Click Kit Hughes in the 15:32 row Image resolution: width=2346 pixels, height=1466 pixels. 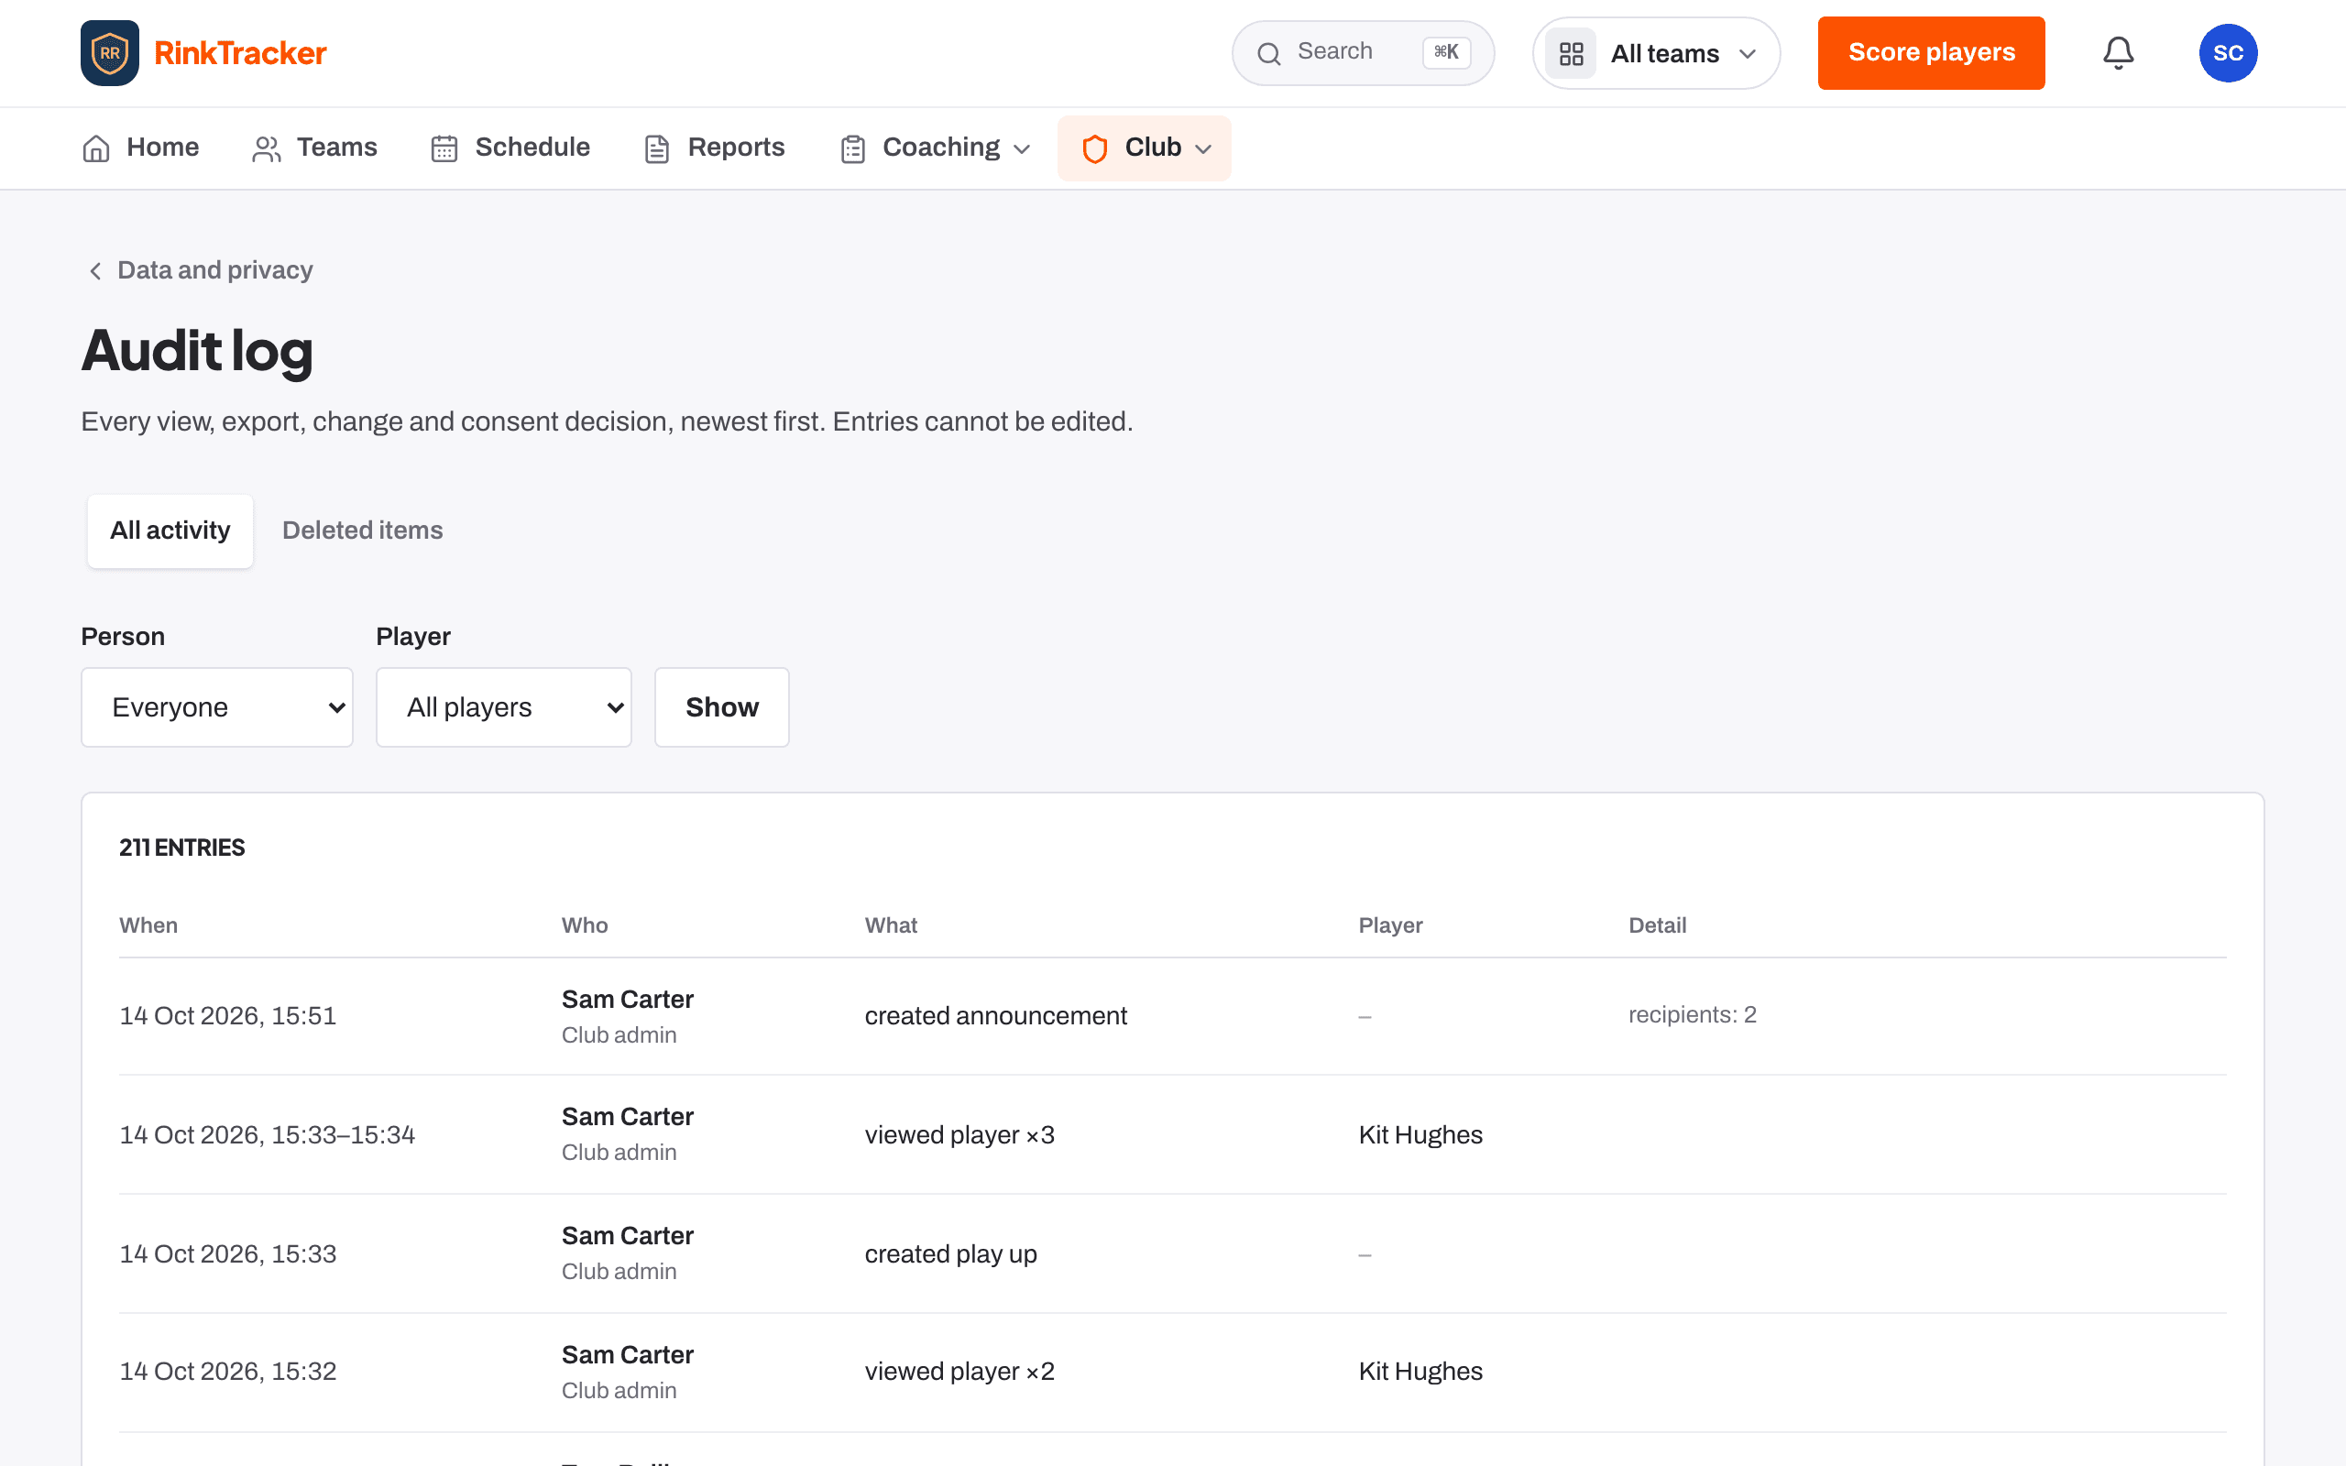(x=1420, y=1371)
